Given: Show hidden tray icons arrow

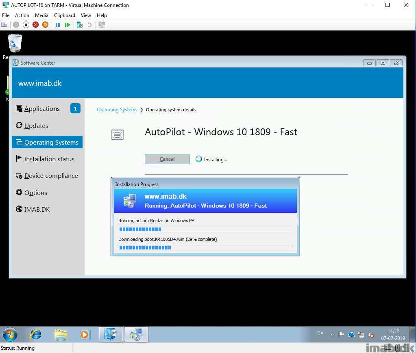Looking at the screenshot, I should click(332, 335).
